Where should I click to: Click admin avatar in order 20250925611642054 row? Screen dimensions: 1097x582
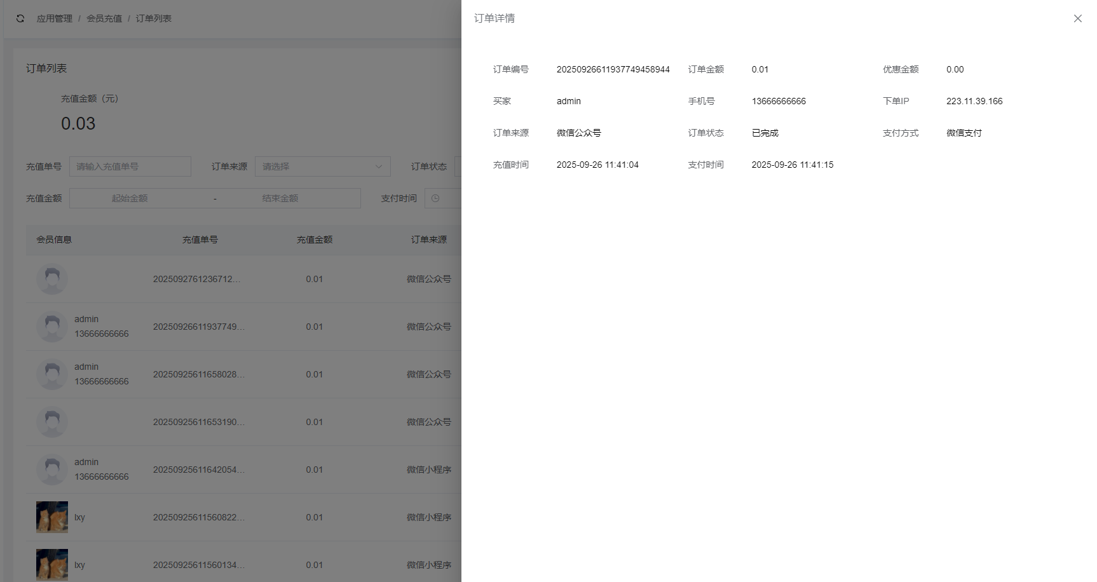pos(52,470)
